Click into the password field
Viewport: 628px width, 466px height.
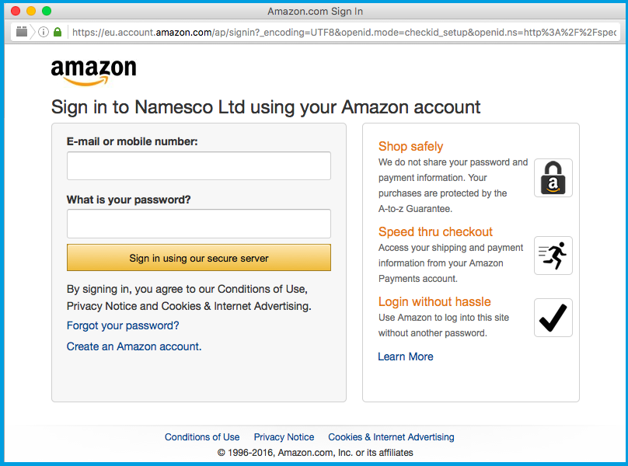198,224
